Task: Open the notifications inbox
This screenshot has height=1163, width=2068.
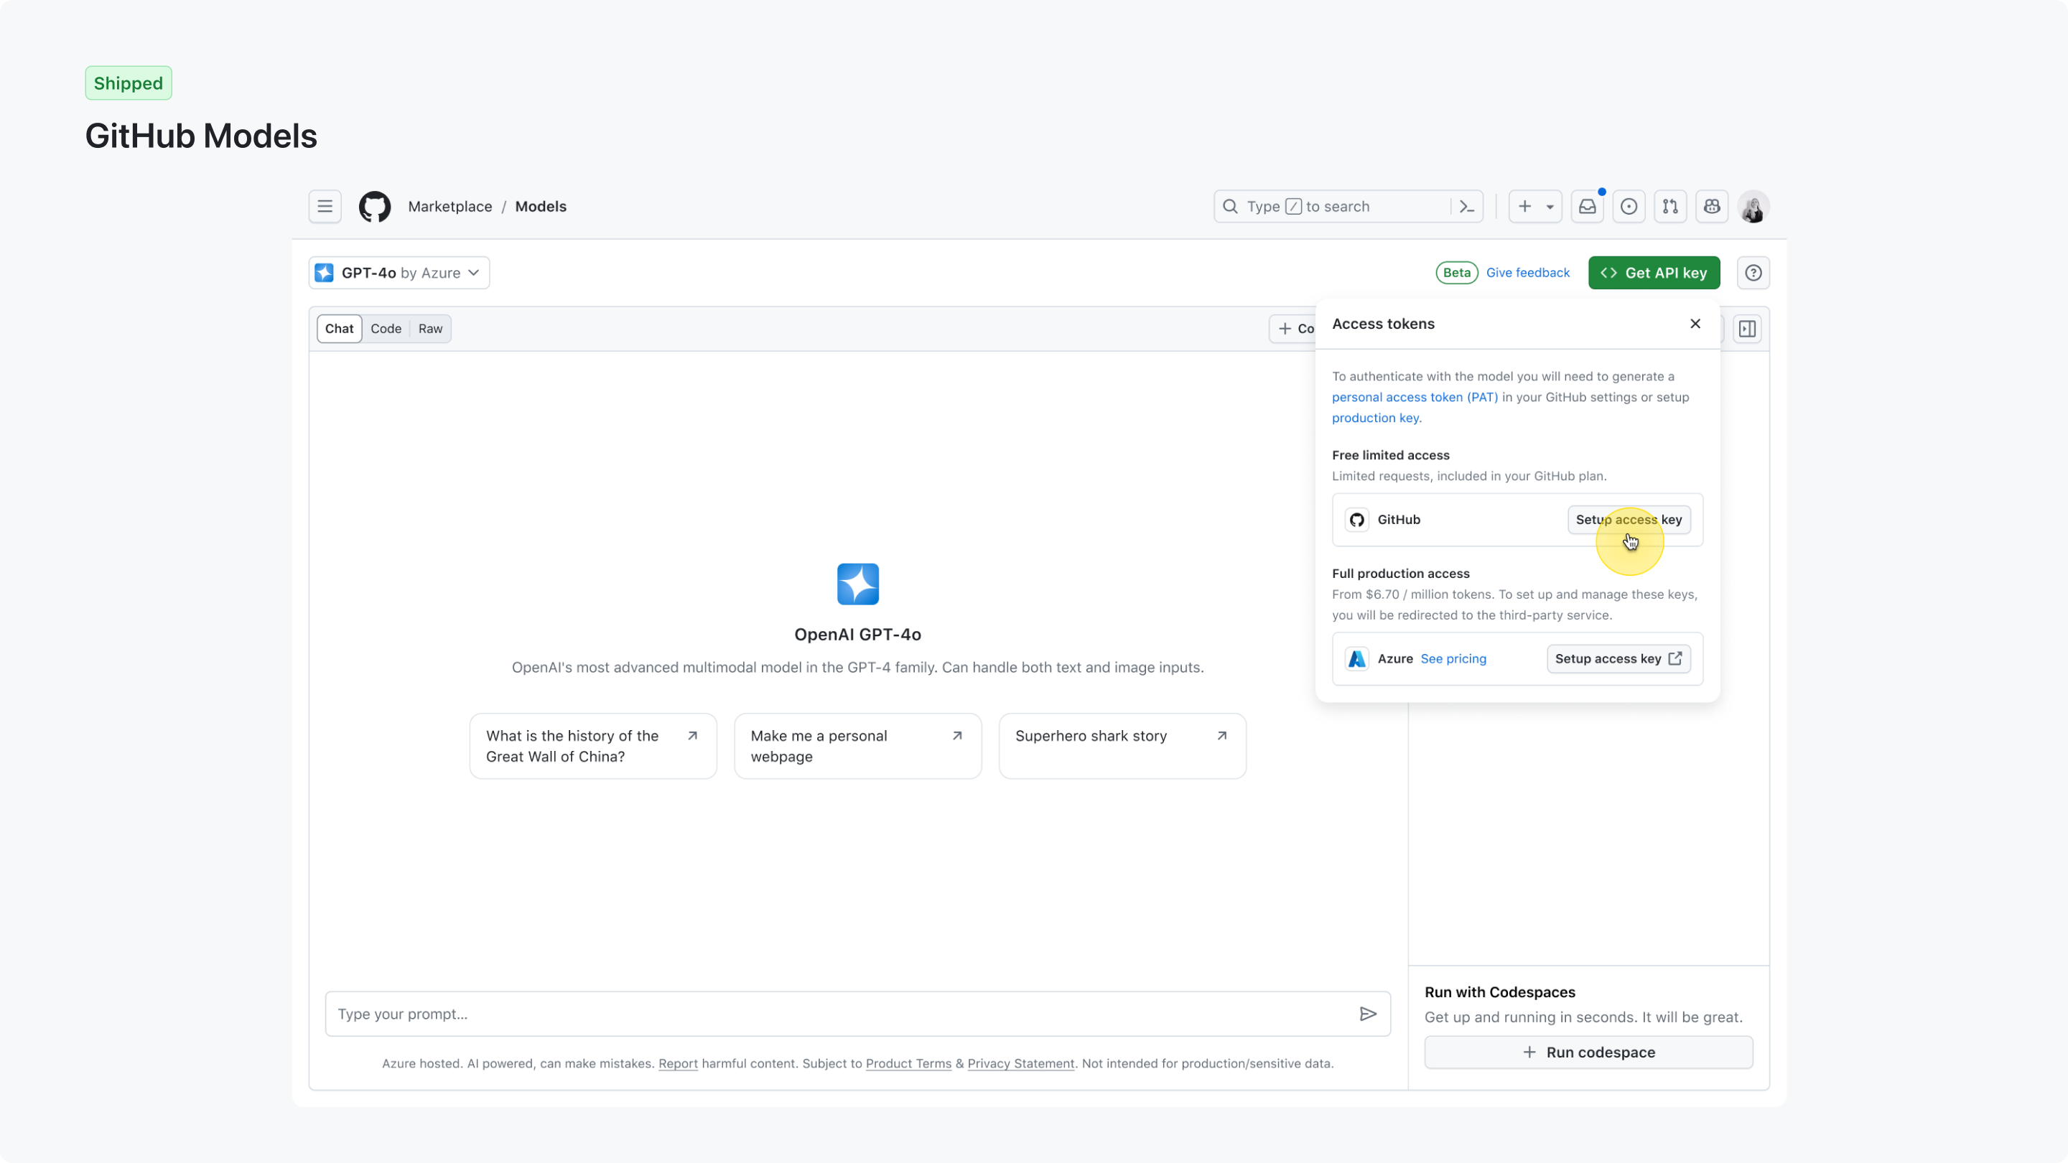Action: 1587,206
